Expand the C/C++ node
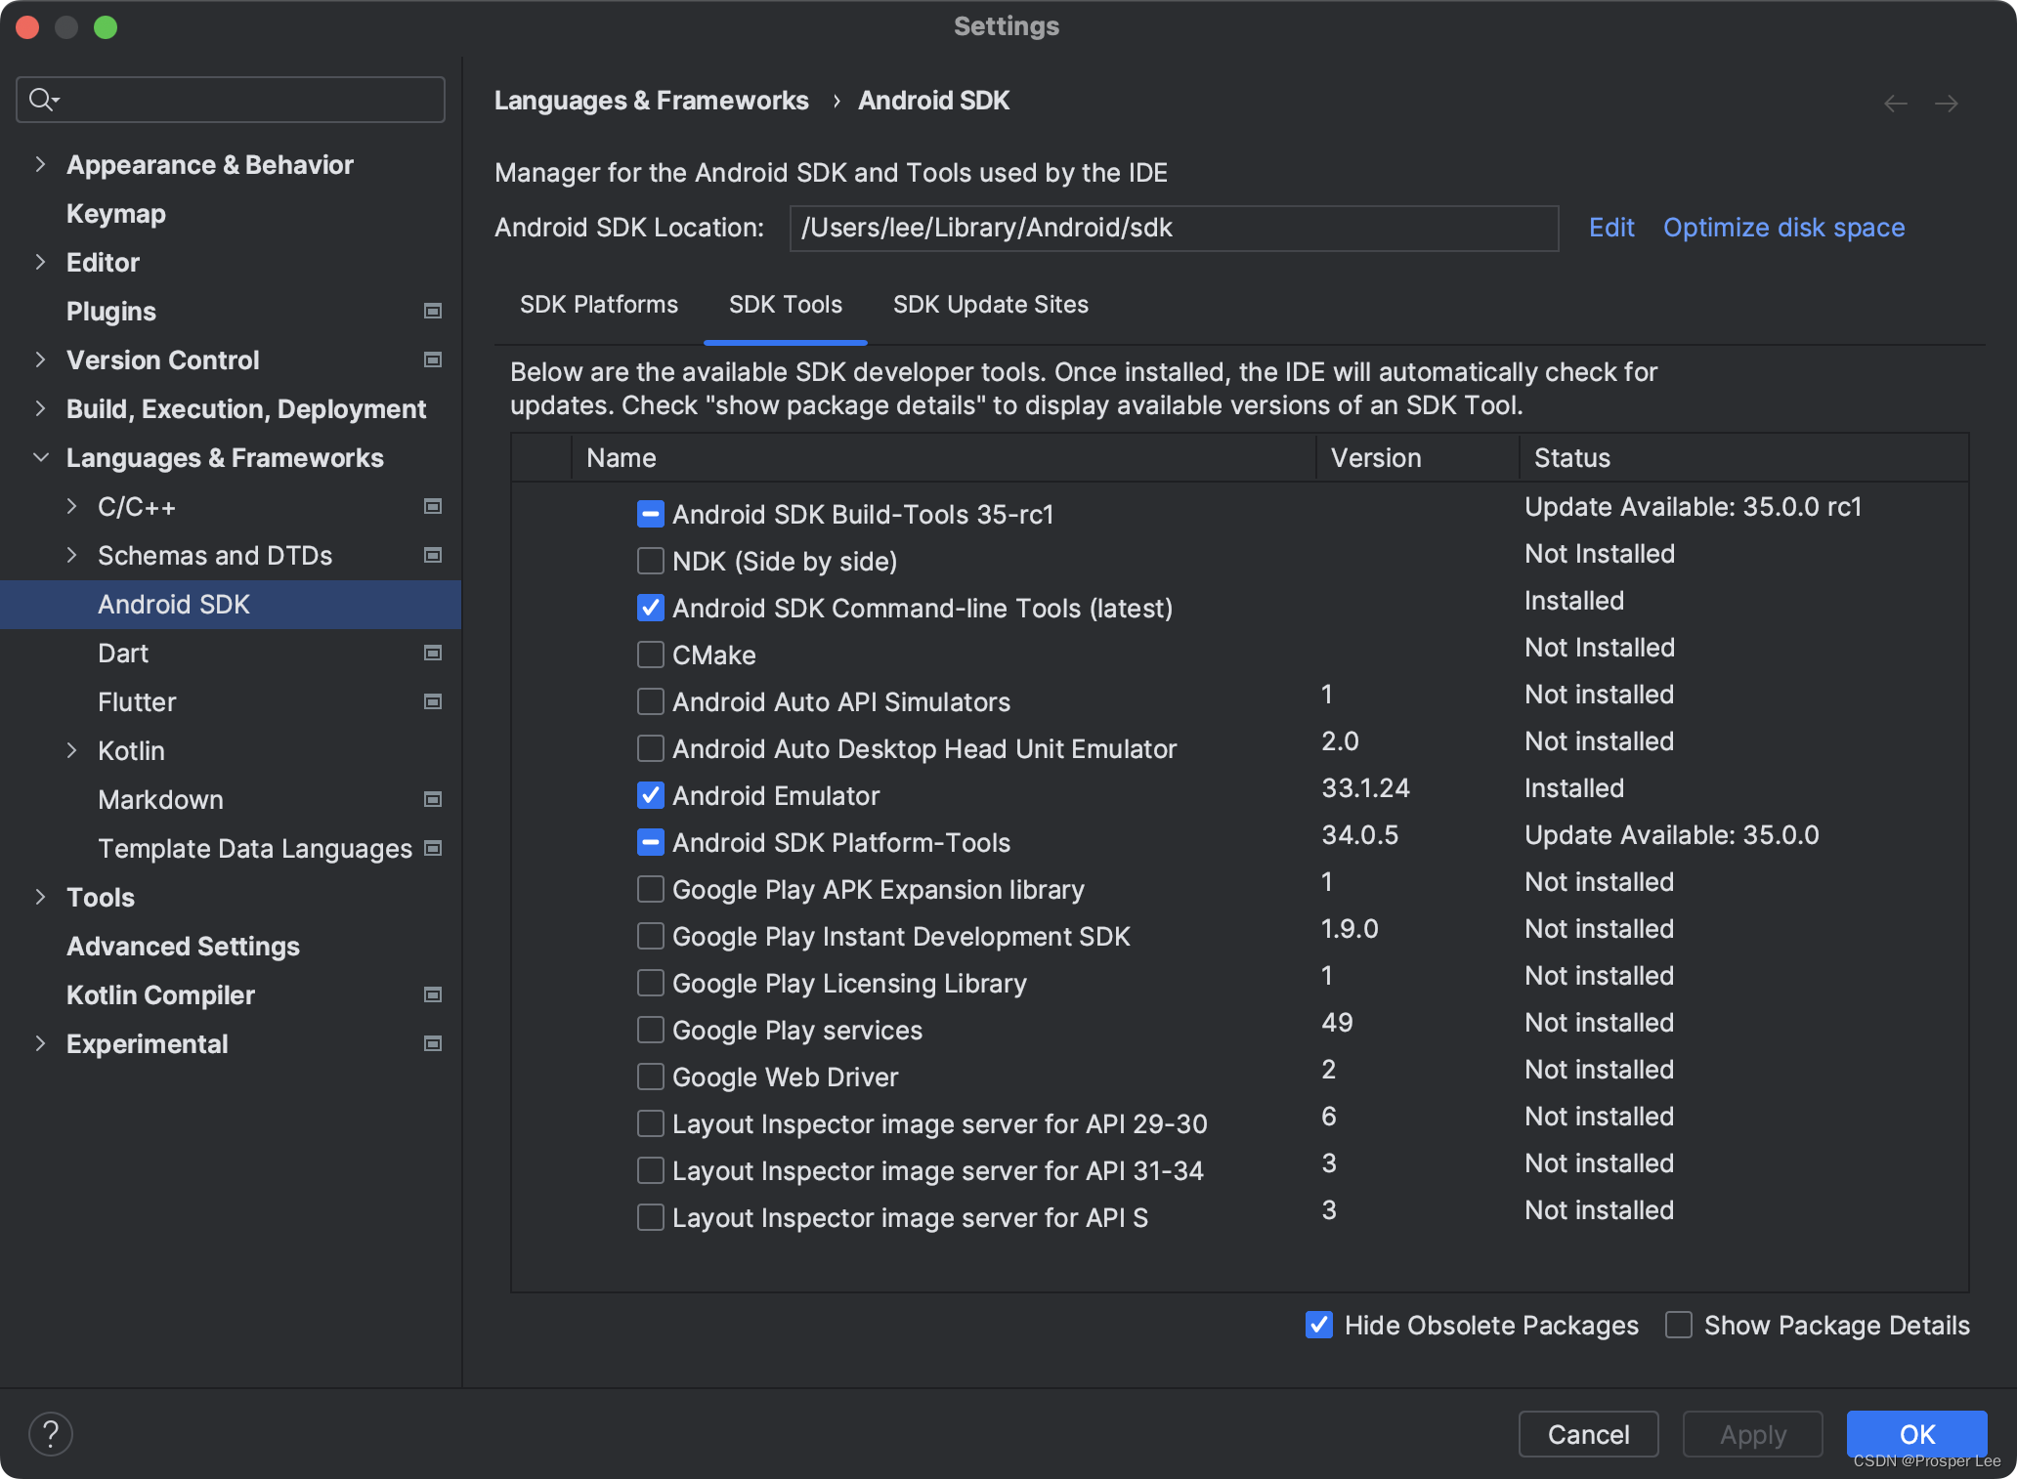 pyautogui.click(x=71, y=506)
